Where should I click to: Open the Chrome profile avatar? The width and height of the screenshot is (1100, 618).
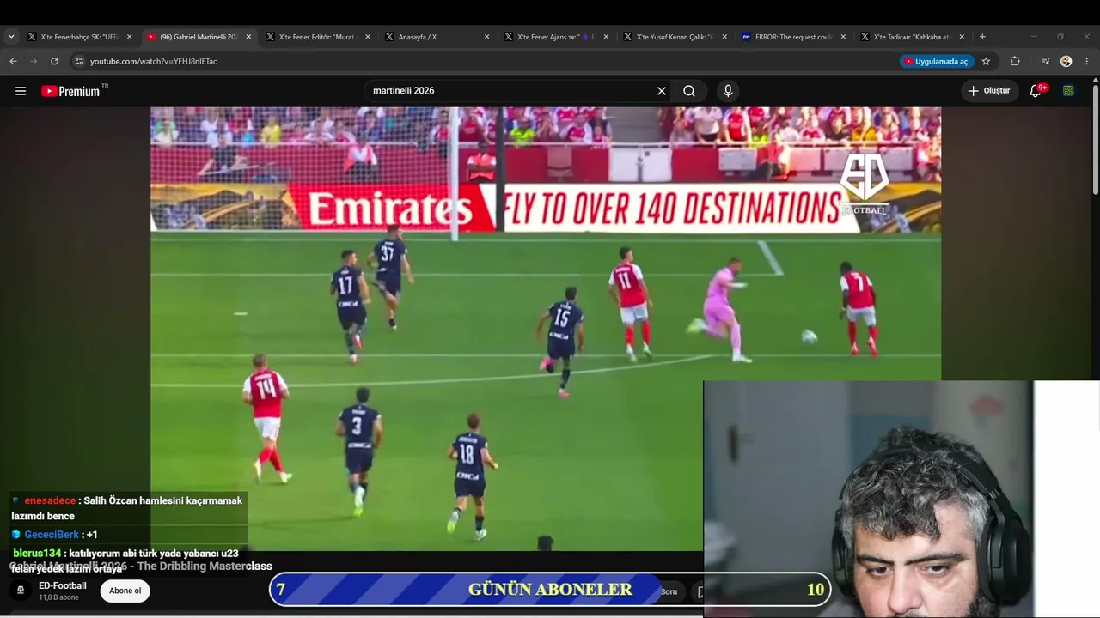1066,61
